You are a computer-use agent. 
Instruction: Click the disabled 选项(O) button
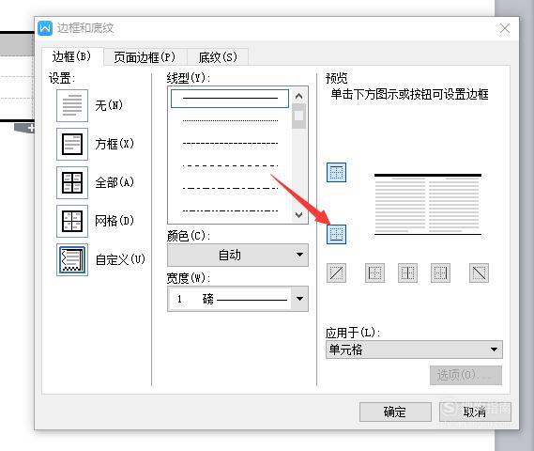[465, 375]
